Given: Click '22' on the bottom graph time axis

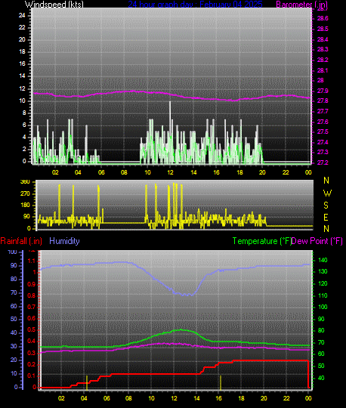Looking at the screenshot, I should tap(286, 398).
